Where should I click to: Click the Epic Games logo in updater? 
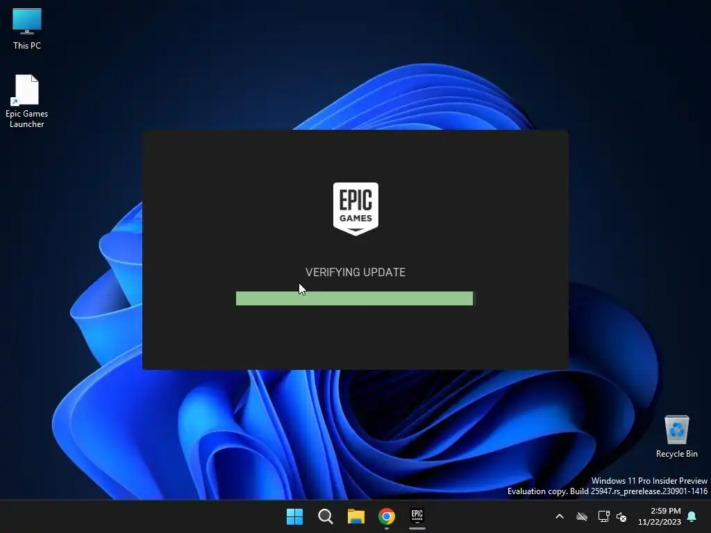tap(355, 209)
